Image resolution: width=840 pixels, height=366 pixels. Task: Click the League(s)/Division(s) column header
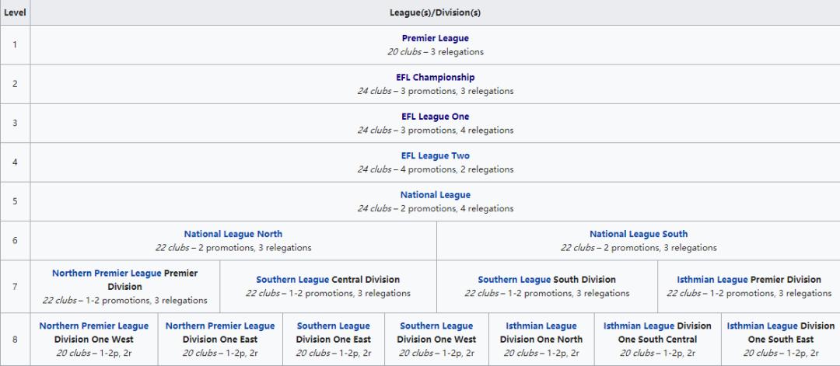tap(435, 12)
